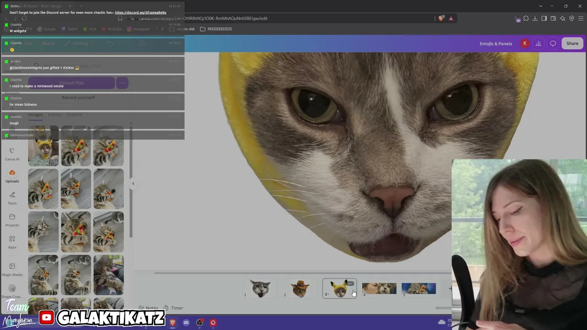Open the browser downloads icon

(x=535, y=18)
